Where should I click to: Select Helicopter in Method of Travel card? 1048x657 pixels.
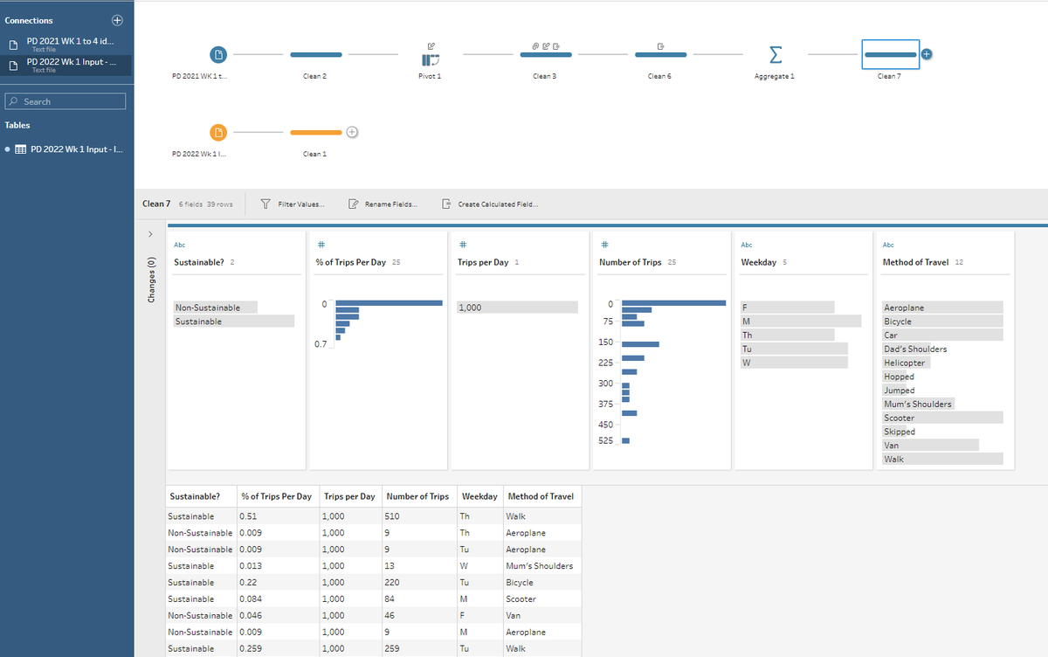pyautogui.click(x=907, y=363)
